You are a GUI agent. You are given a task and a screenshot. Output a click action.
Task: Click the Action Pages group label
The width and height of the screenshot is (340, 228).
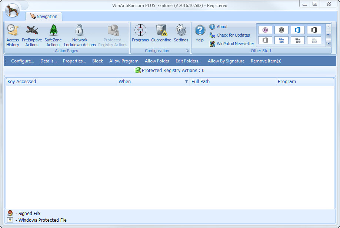click(x=66, y=51)
